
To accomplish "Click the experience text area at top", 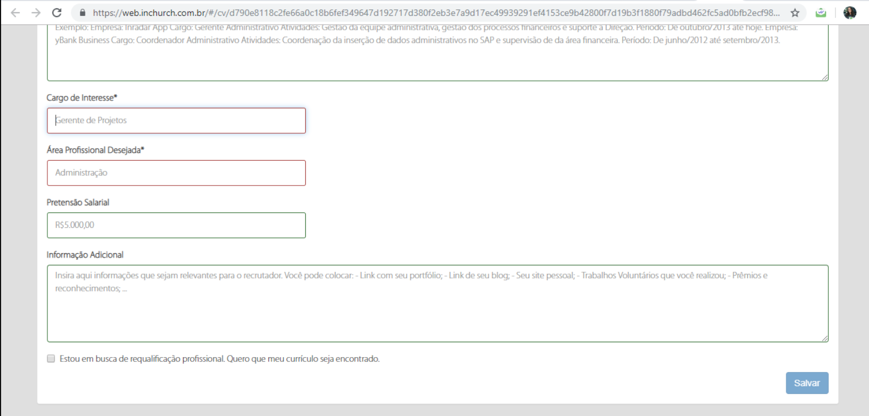I will 438,52.
